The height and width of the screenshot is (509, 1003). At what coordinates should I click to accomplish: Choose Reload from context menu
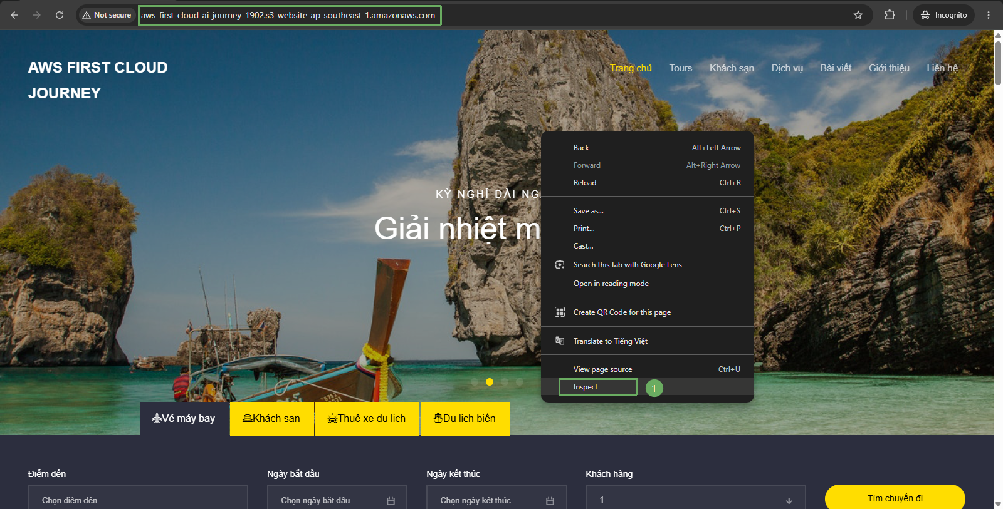(x=648, y=183)
